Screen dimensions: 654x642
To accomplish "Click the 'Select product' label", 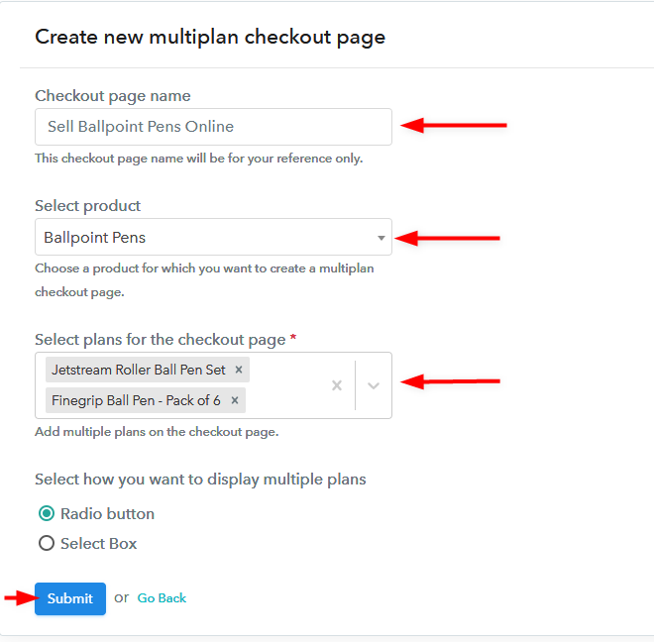I will click(x=88, y=206).
